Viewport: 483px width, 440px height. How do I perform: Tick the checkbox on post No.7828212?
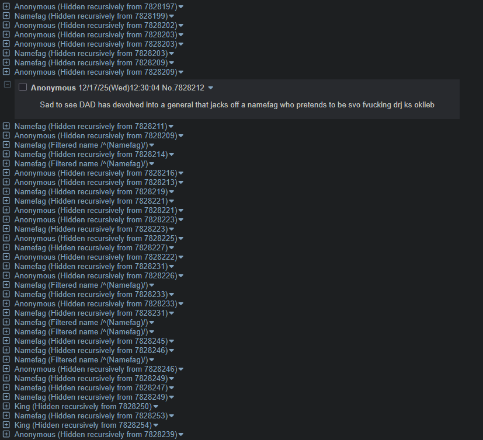point(23,88)
